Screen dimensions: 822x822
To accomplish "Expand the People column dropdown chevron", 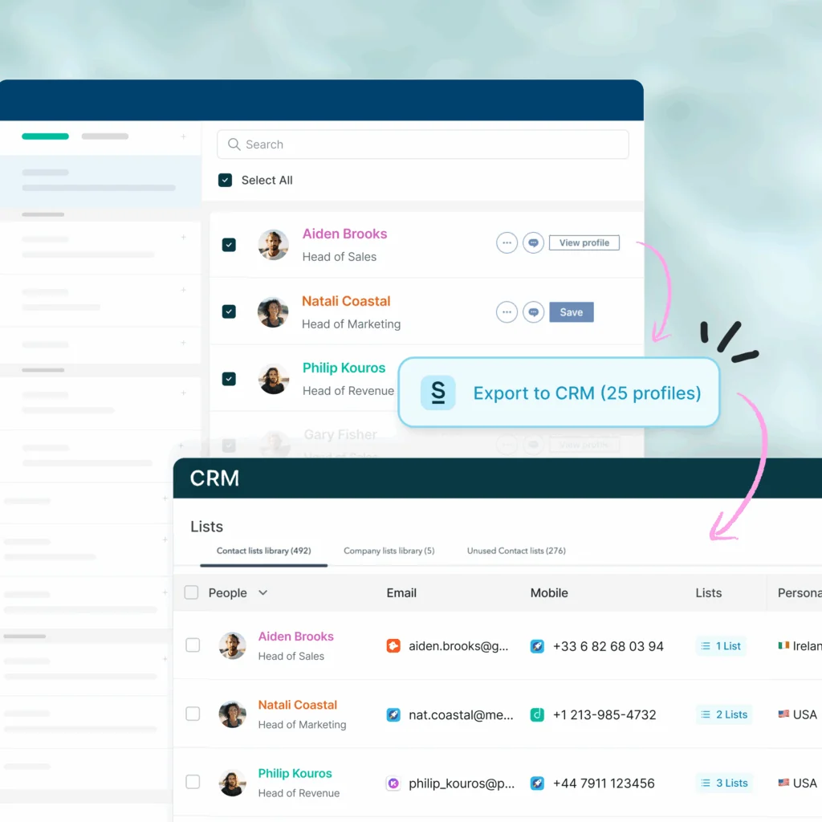I will pyautogui.click(x=262, y=593).
